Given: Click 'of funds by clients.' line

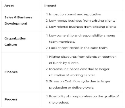Looking at the screenshot, I should coord(64,63).
